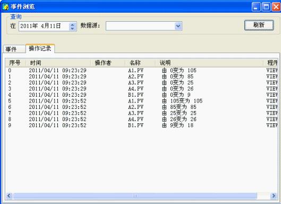Click the horizontal scrollbar thumb
The image size is (281, 204).
[x=135, y=195]
